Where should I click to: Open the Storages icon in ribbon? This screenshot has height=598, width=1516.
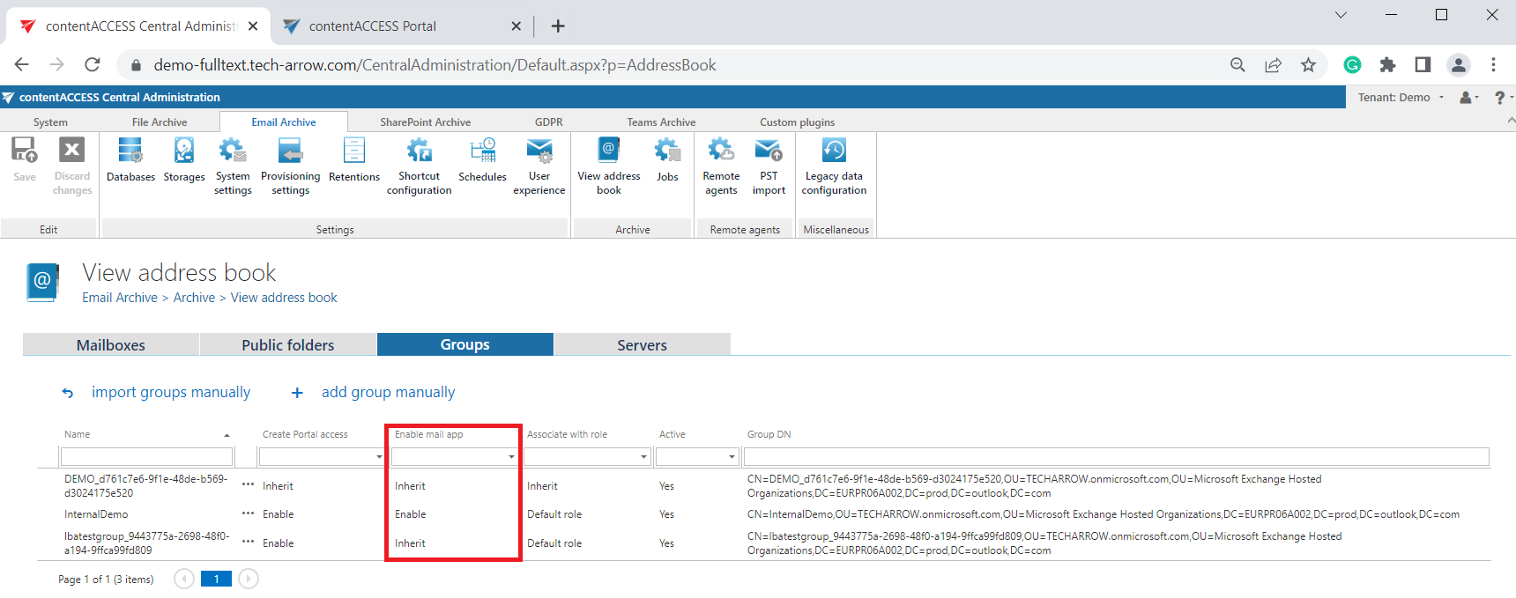[183, 160]
